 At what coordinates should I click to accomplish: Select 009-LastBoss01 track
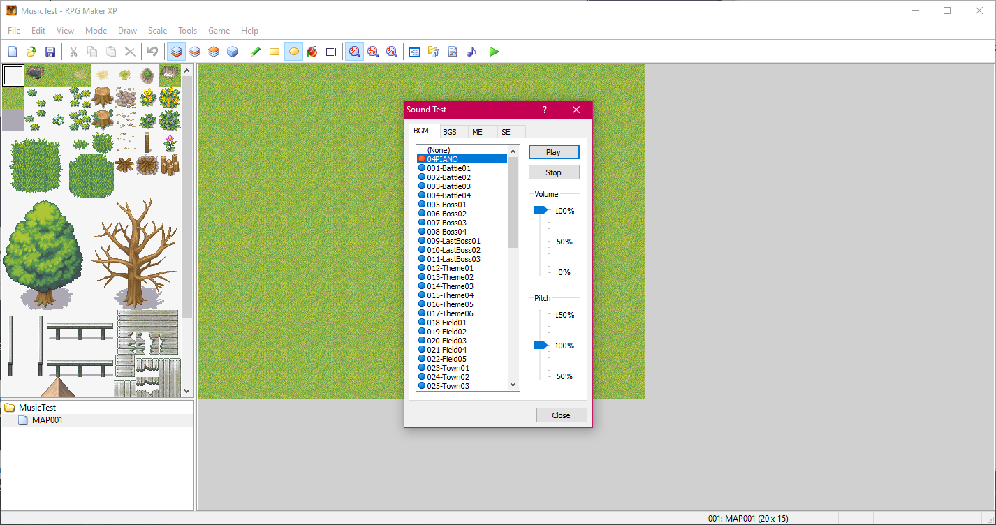(x=462, y=241)
